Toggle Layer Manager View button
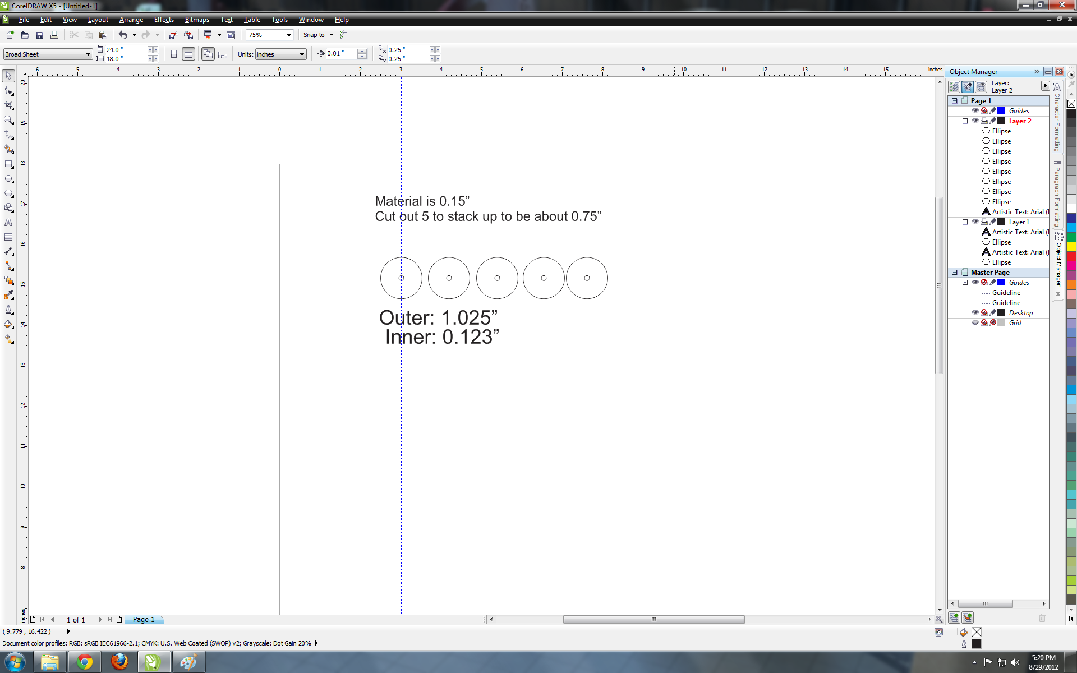 (x=981, y=87)
